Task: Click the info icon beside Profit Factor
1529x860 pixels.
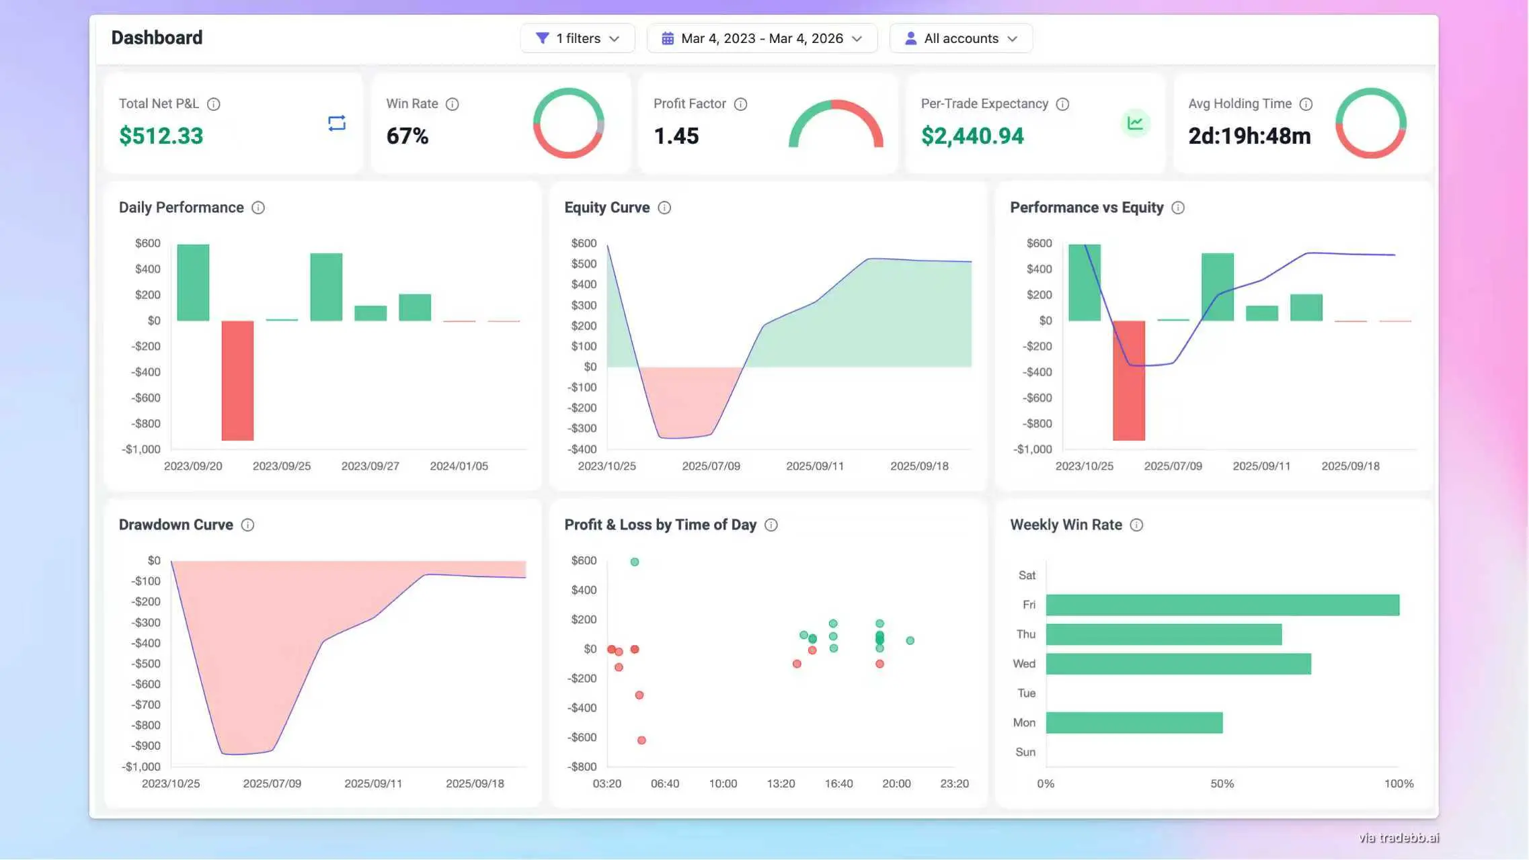Action: (740, 103)
